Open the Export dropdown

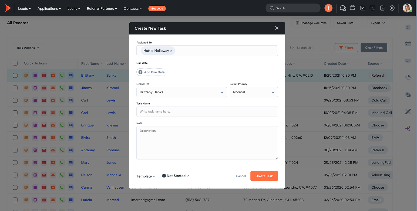378,23
